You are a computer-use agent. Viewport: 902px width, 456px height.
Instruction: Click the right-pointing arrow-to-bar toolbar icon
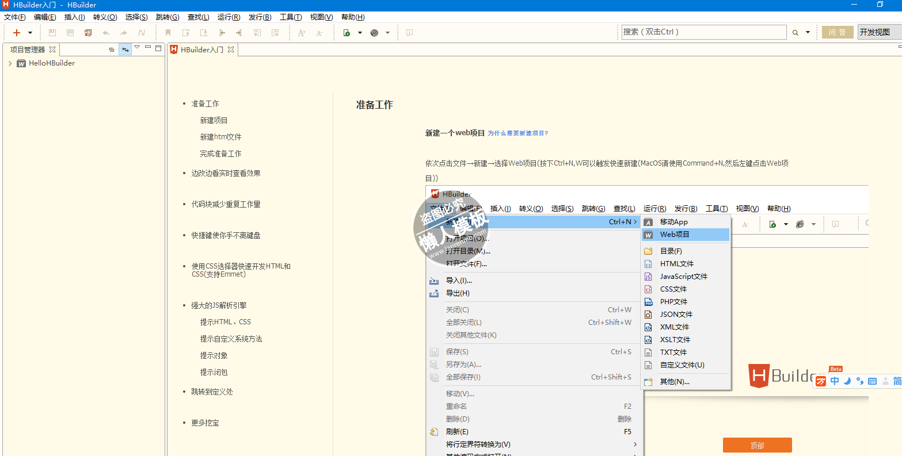[x=239, y=33]
